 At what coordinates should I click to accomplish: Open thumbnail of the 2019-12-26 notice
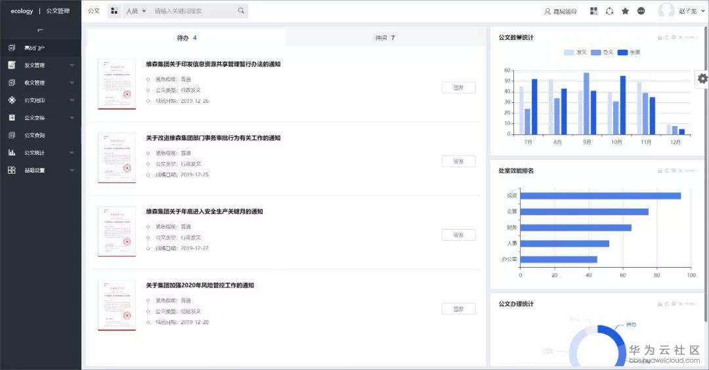point(117,84)
